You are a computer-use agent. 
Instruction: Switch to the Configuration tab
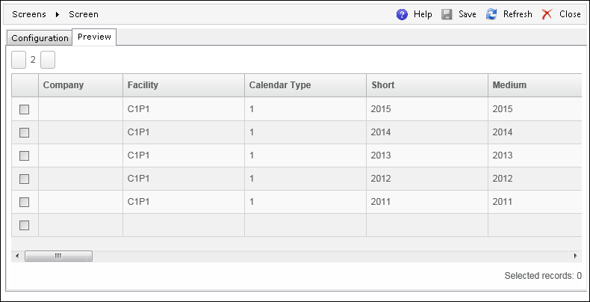click(x=40, y=38)
